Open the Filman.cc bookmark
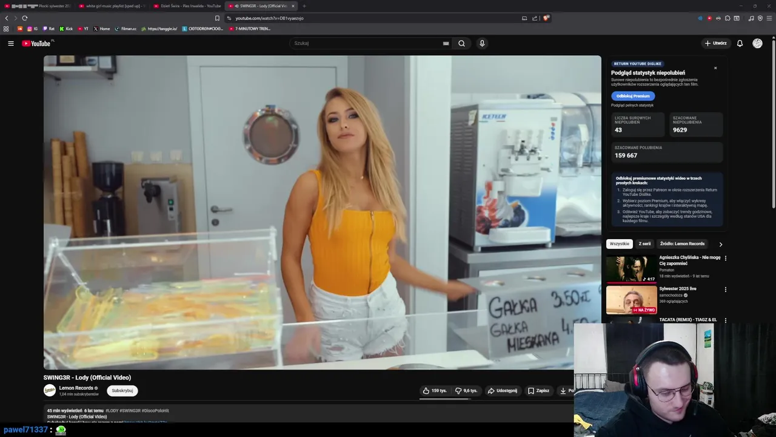Viewport: 776px width, 437px height. tap(125, 29)
